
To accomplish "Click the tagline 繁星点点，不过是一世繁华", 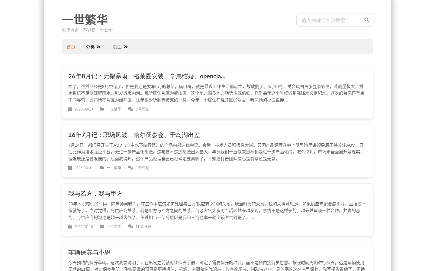I will click(87, 30).
